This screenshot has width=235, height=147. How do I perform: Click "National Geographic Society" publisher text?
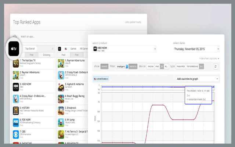pyautogui.click(x=30, y=63)
